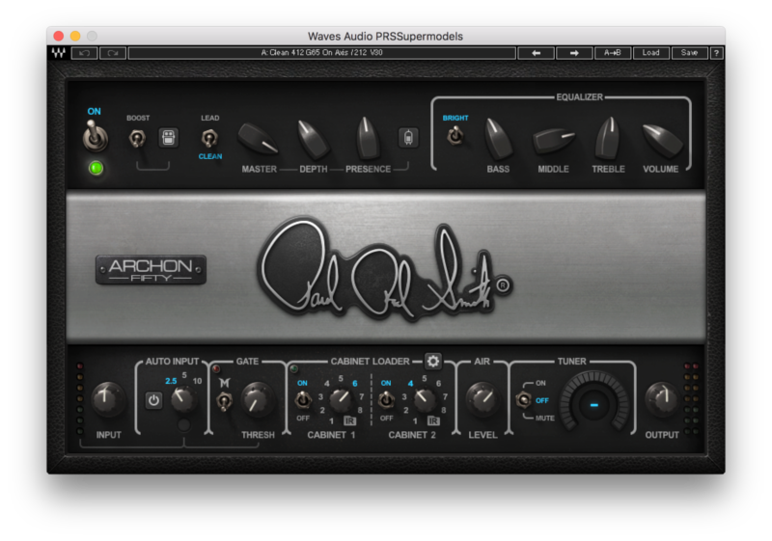This screenshot has width=772, height=541.
Task: Open the help question mark
Action: click(x=717, y=53)
